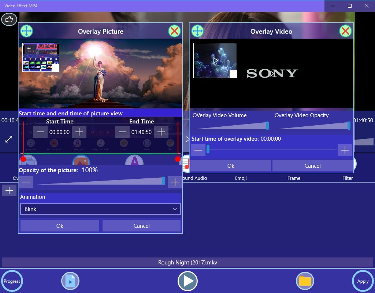Click the left red start marker handle

[x=23, y=159]
